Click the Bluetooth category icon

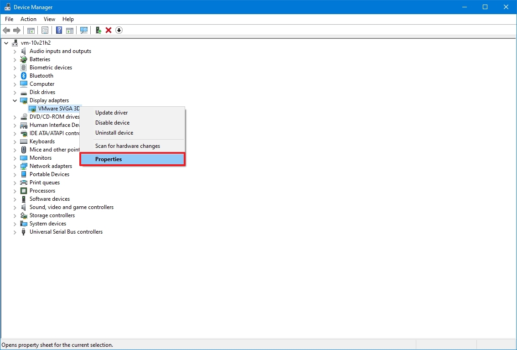click(23, 76)
